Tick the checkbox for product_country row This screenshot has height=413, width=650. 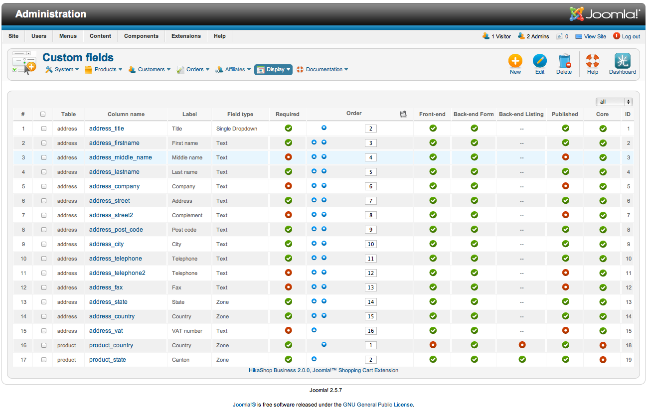(44, 345)
